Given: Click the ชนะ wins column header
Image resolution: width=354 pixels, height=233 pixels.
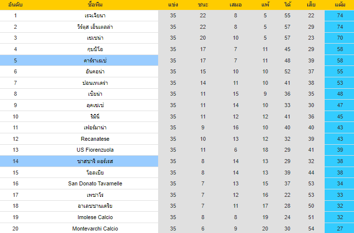Looking at the screenshot, I should click(x=203, y=5).
